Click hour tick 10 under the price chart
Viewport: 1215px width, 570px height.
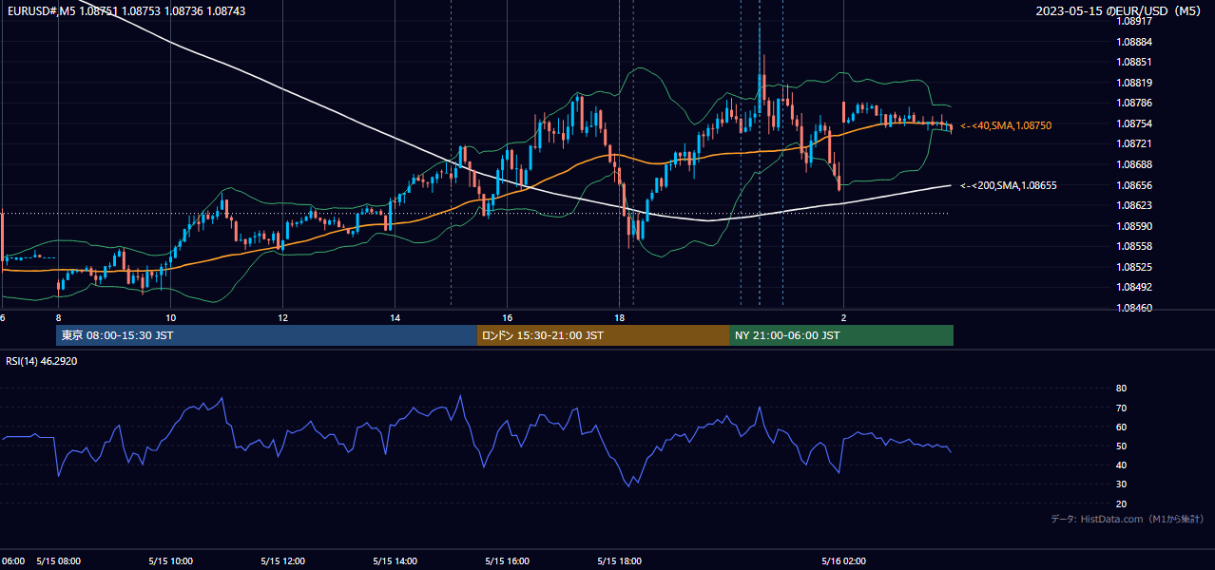pos(170,317)
